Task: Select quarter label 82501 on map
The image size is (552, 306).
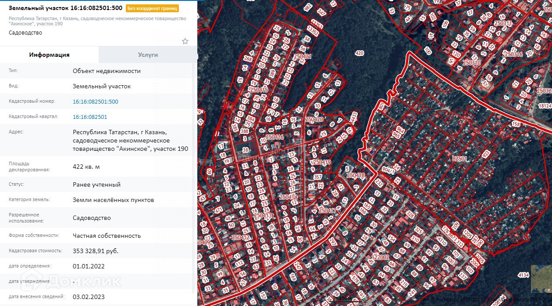Action: (459, 159)
